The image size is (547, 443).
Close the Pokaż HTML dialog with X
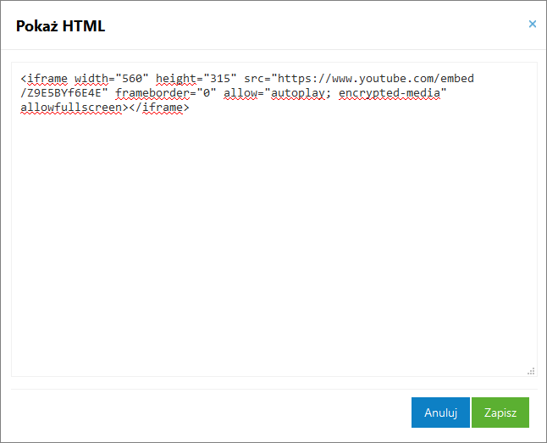coord(533,24)
